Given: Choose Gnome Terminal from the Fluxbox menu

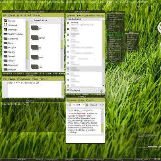Looking at the screenshot, I should coord(116,19).
